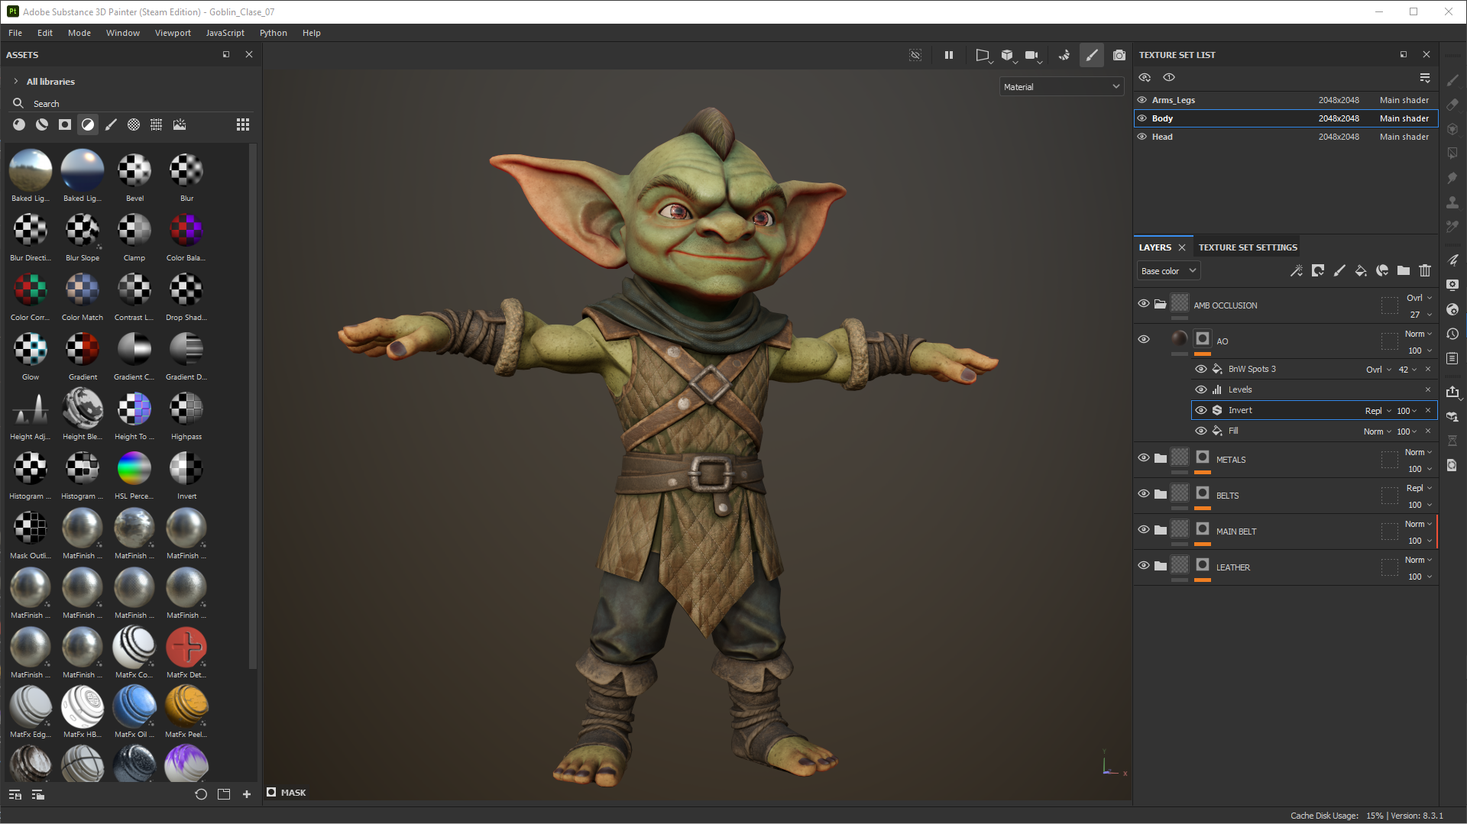Open the Viewport menu
The width and height of the screenshot is (1467, 824).
pyautogui.click(x=173, y=33)
